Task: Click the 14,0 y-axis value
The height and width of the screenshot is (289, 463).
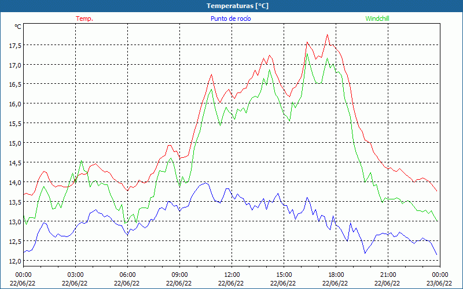Action: [15, 182]
